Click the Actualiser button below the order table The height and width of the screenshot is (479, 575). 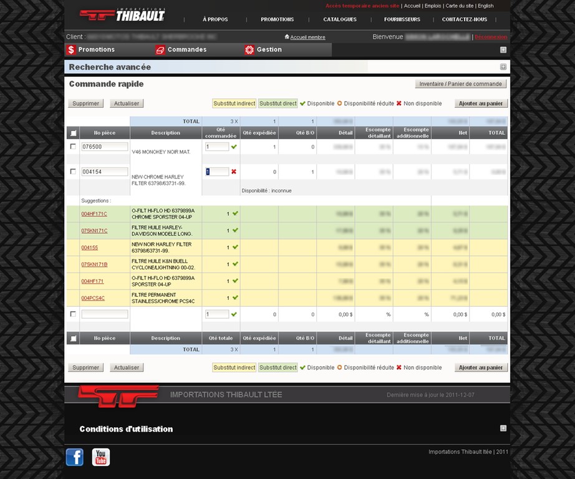(x=127, y=367)
